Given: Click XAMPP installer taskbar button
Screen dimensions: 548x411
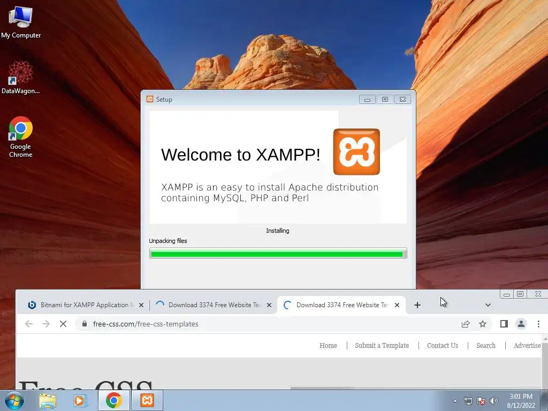Looking at the screenshot, I should coord(147,400).
